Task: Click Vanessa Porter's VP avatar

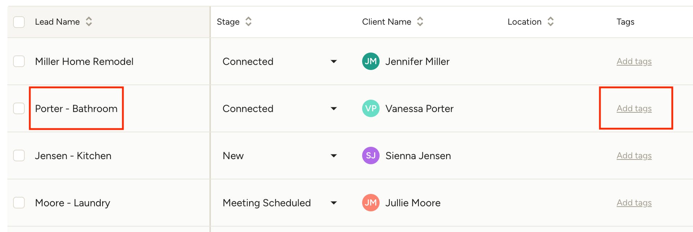Action: click(x=371, y=108)
